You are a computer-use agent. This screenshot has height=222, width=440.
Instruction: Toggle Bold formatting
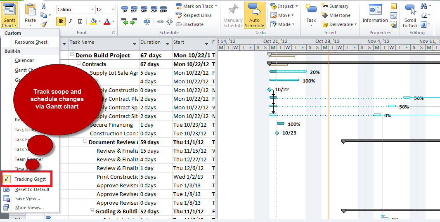click(x=61, y=21)
